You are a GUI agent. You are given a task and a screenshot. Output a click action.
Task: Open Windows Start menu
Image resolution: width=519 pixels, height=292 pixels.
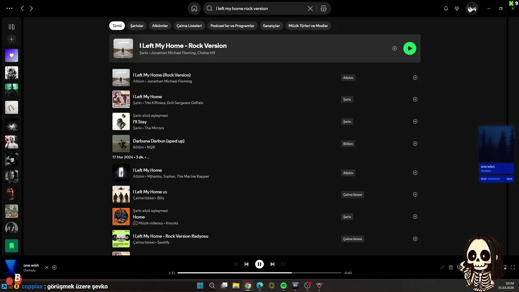click(x=200, y=286)
